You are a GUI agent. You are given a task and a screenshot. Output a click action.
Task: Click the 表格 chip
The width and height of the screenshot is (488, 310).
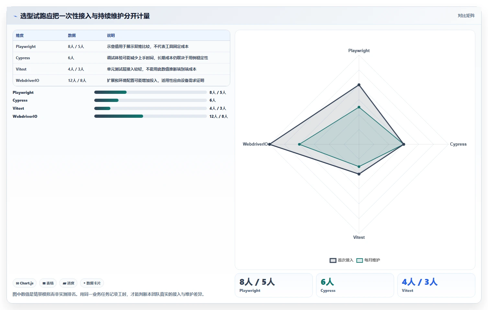(48, 283)
